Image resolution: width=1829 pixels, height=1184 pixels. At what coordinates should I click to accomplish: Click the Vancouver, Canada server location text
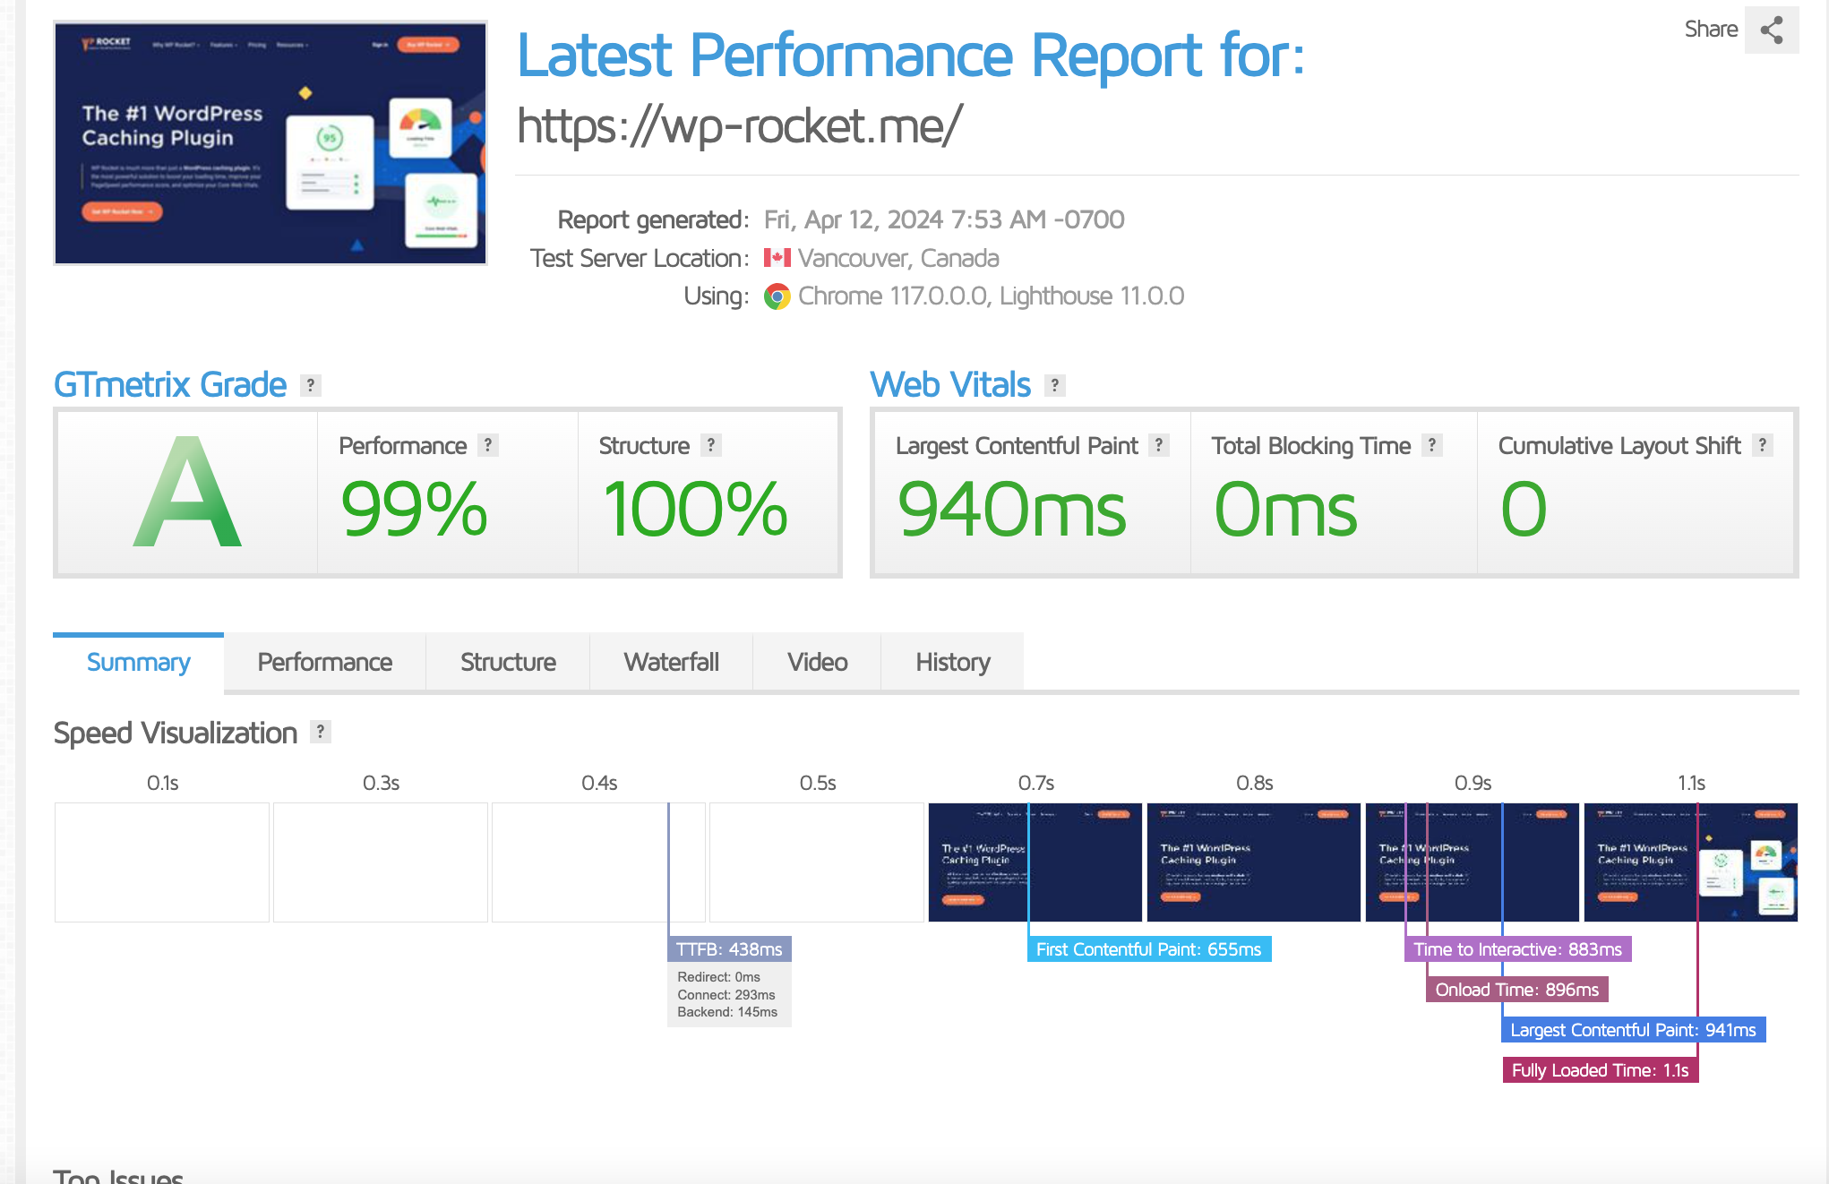[898, 258]
